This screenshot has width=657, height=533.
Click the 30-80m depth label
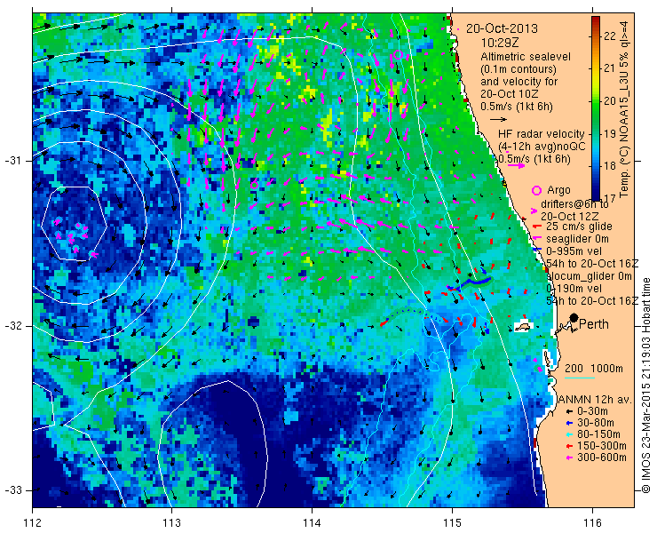click(x=596, y=423)
